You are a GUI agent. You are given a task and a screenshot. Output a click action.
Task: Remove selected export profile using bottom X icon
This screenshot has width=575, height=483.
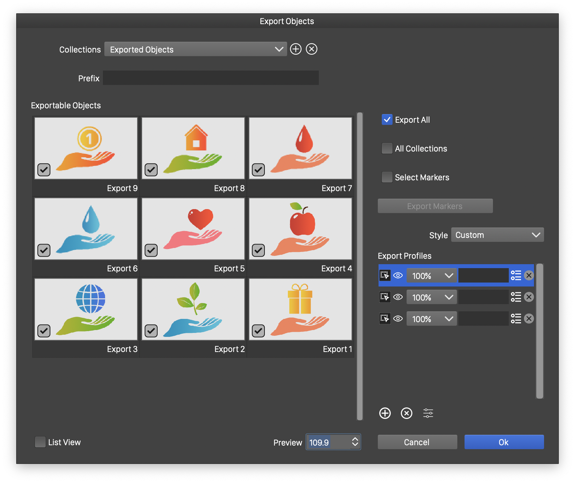coord(406,413)
